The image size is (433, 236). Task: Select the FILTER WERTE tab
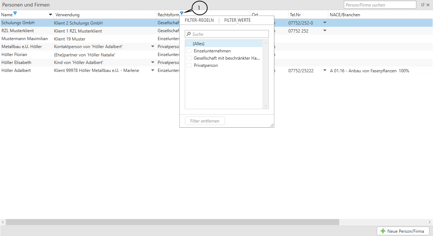point(237,20)
